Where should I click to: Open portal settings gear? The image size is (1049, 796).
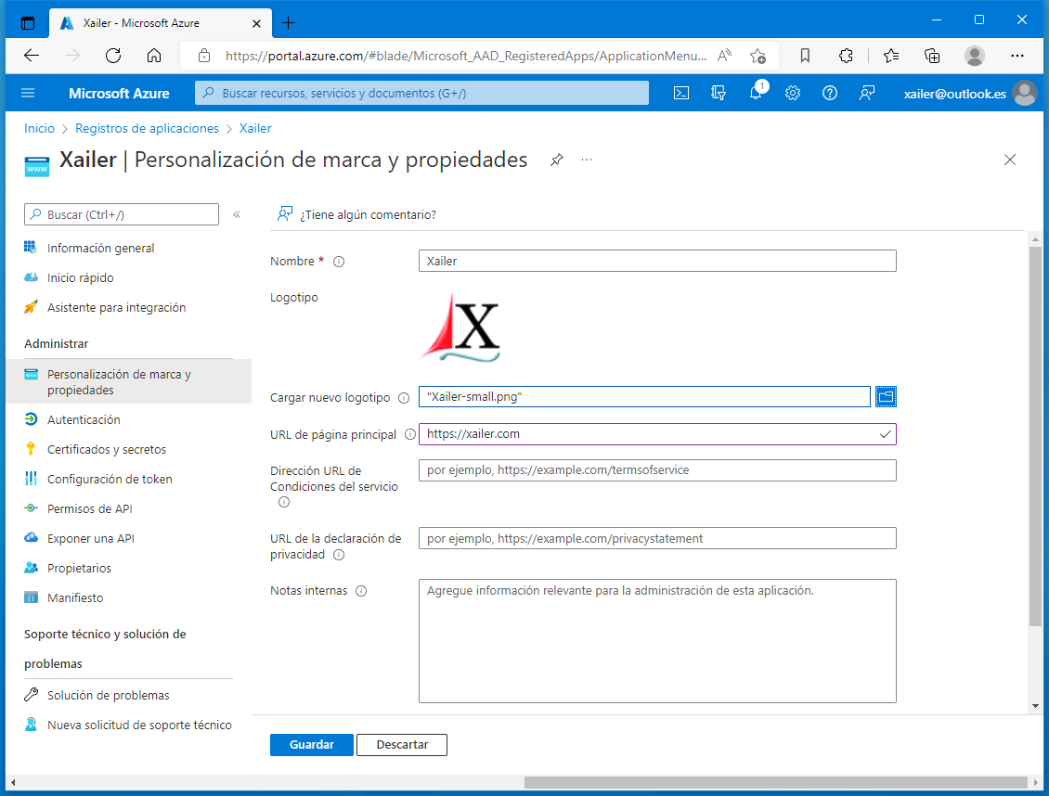(x=793, y=93)
